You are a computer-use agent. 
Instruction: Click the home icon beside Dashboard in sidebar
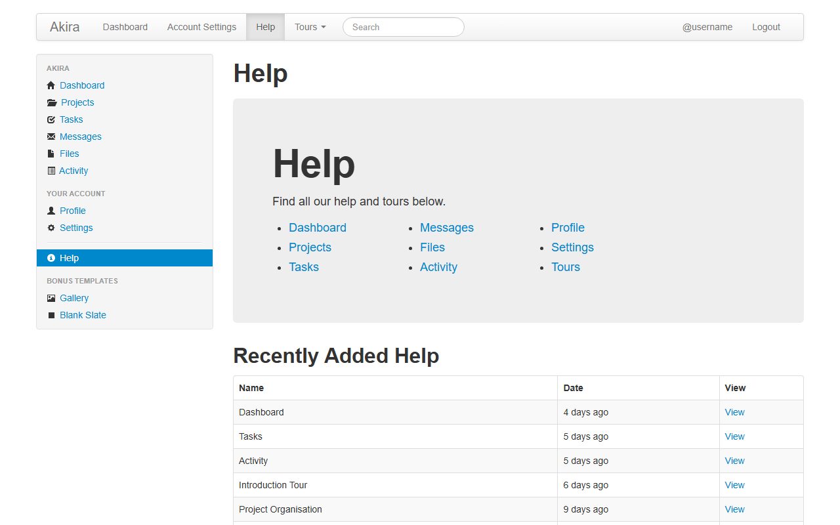[x=51, y=85]
